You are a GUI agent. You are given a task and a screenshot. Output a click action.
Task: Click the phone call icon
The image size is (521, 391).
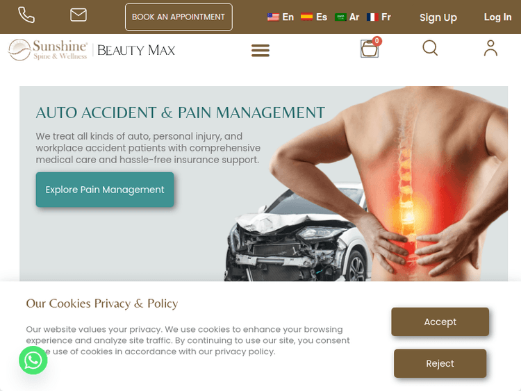point(26,15)
